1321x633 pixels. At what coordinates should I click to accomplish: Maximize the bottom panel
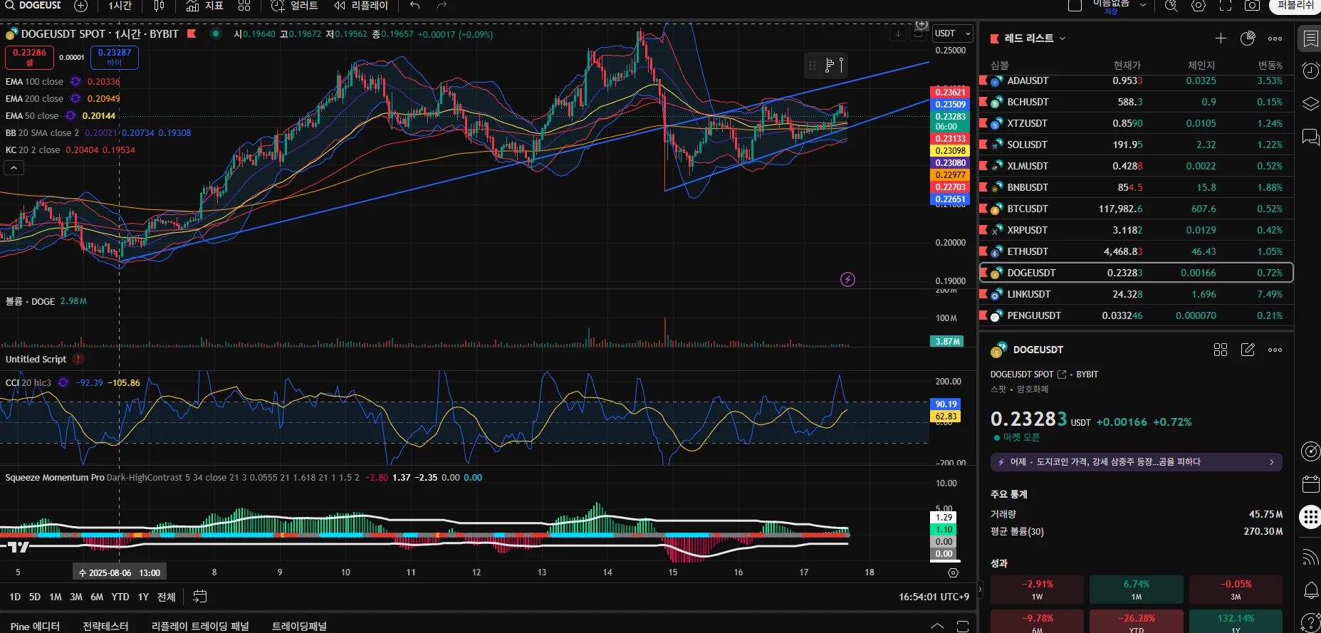click(963, 626)
